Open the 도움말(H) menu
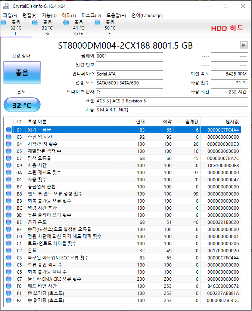This screenshot has height=311, width=252. point(116,15)
